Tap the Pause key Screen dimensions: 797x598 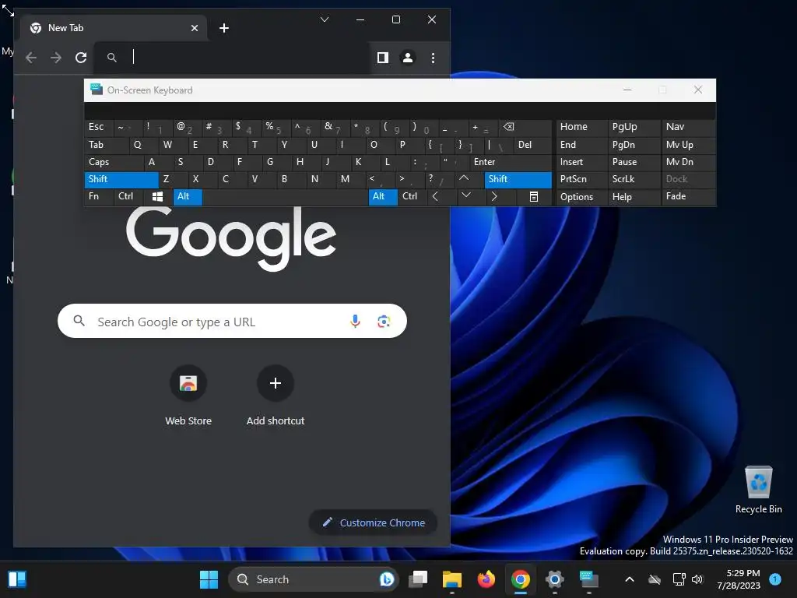click(x=634, y=162)
